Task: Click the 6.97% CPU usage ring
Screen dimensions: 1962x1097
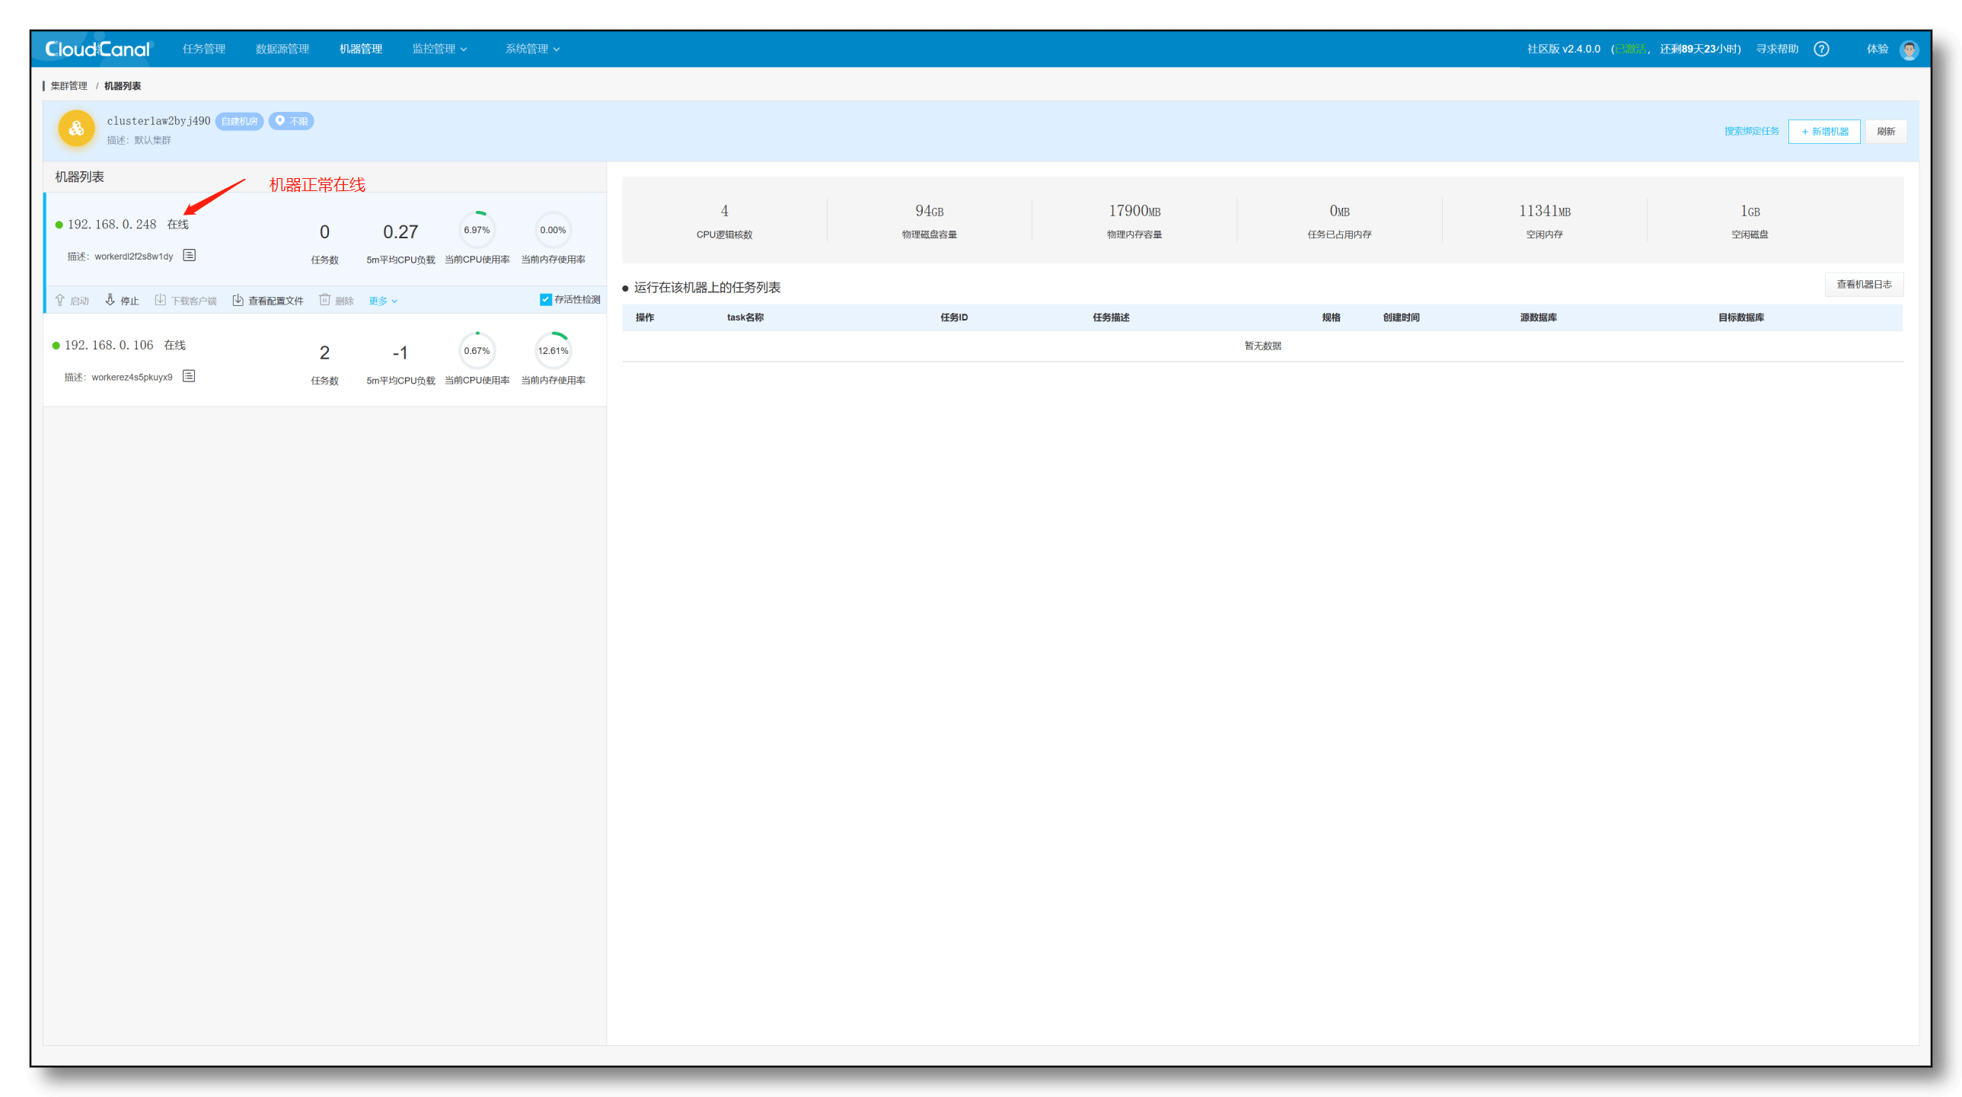Action: point(477,230)
